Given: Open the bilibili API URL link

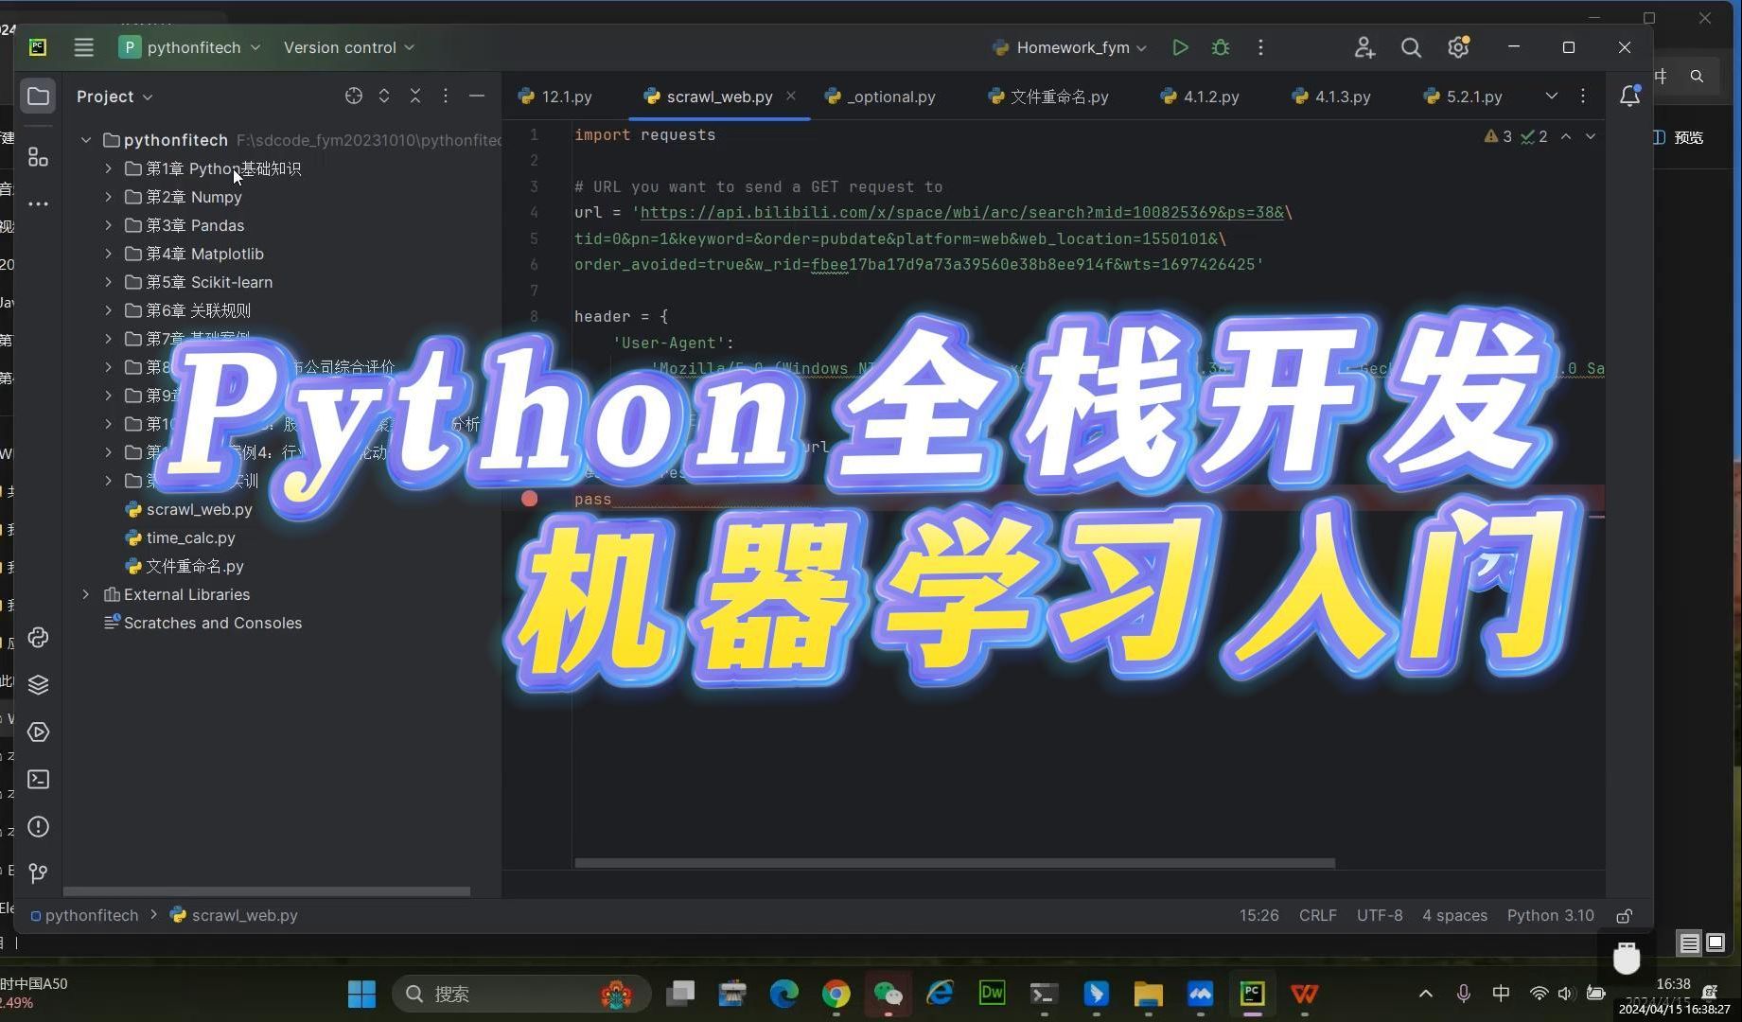Looking at the screenshot, I should (961, 213).
